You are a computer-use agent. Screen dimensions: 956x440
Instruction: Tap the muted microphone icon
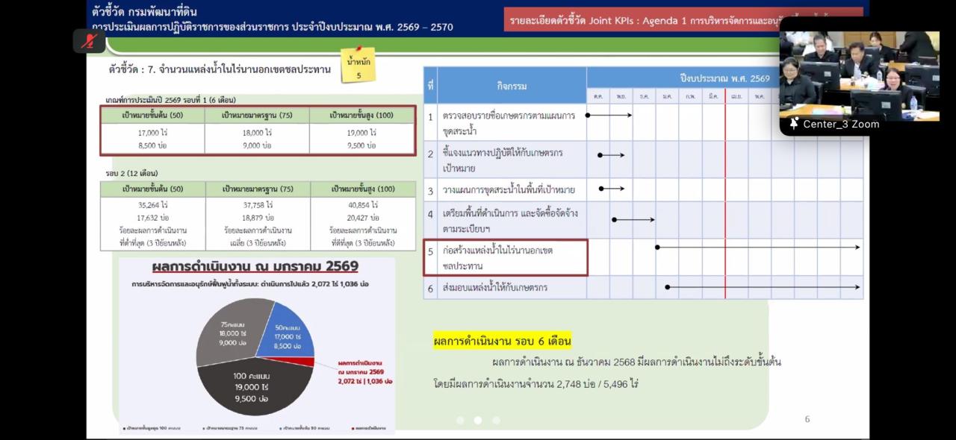(89, 41)
